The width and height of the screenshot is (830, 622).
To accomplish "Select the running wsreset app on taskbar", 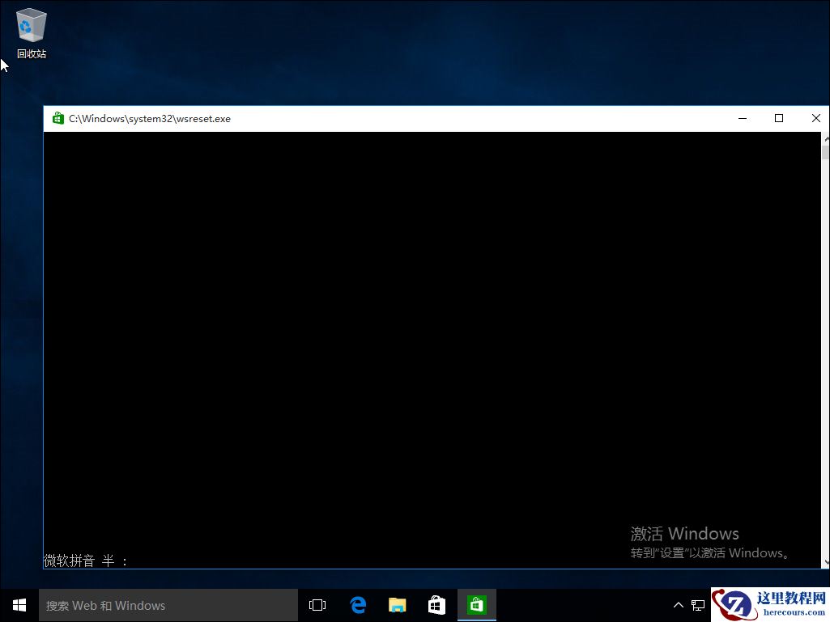I will [x=476, y=604].
